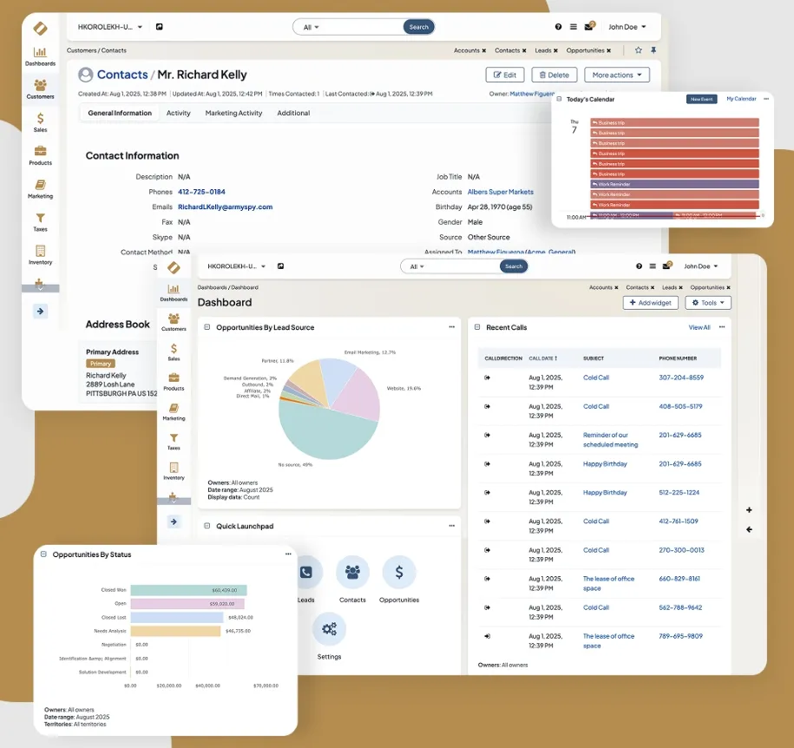Viewport: 794px width, 748px height.
Task: Collapse the Recent Calls widget
Action: click(477, 327)
